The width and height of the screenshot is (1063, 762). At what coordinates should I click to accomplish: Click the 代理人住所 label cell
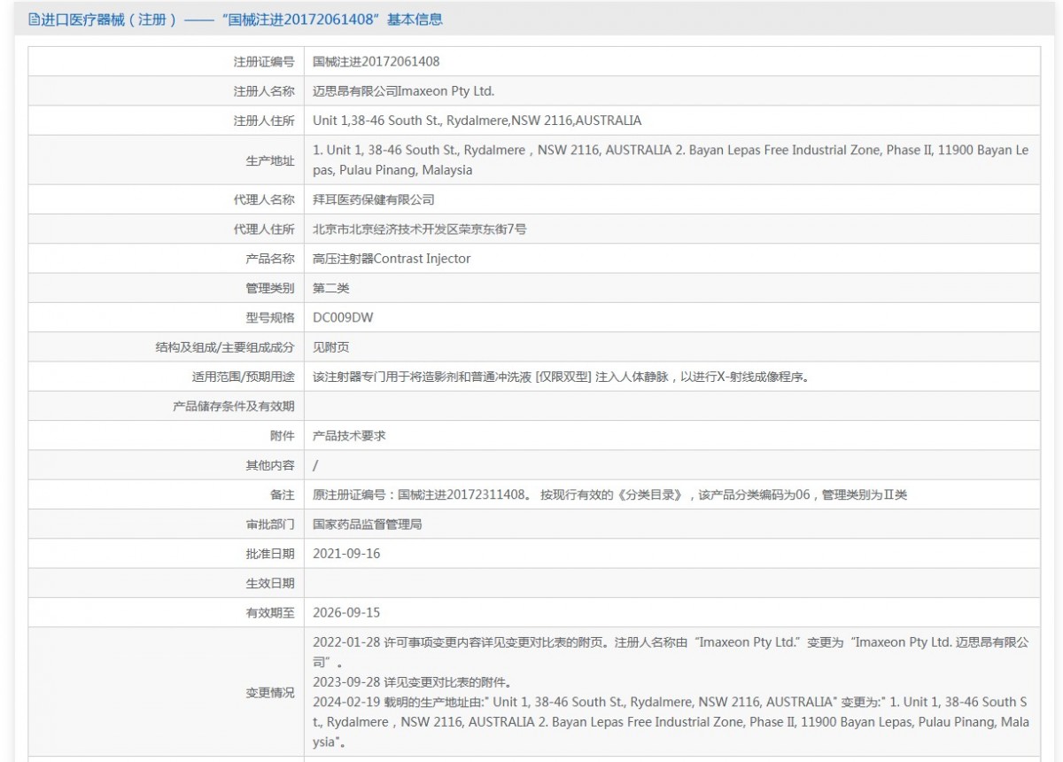click(166, 229)
